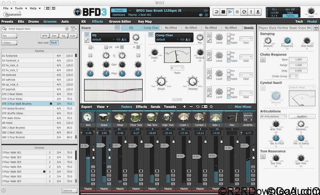Toggle the metronome icon
This screenshot has height=195, width=320.
258,12
